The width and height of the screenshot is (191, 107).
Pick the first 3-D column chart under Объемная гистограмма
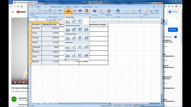point(67,30)
